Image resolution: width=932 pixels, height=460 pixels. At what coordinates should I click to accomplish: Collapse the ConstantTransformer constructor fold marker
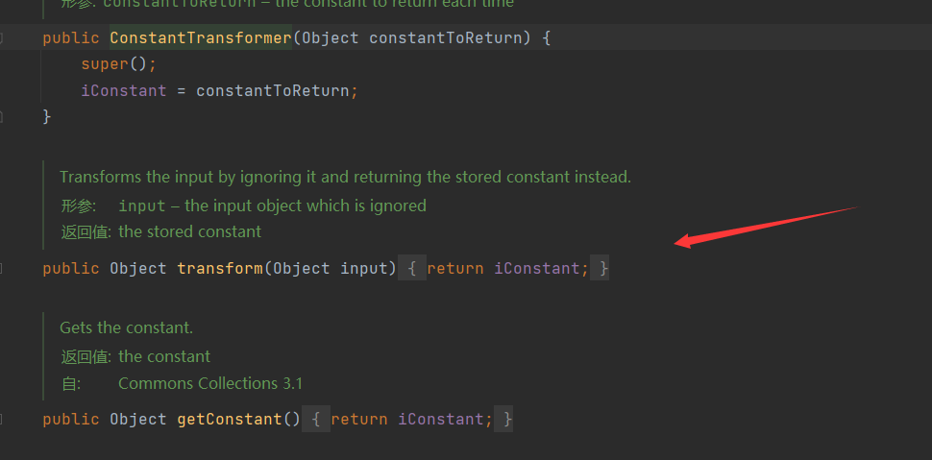tap(3, 38)
